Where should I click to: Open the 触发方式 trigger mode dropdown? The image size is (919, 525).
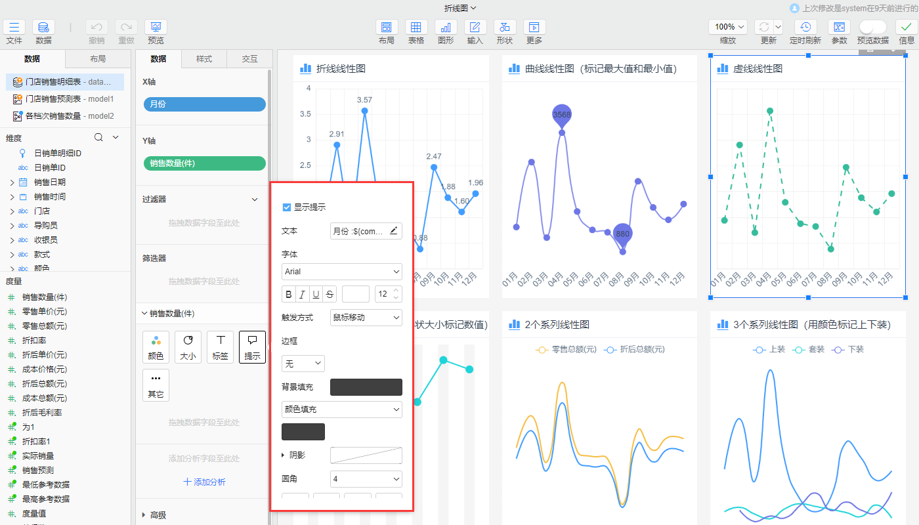tap(366, 318)
